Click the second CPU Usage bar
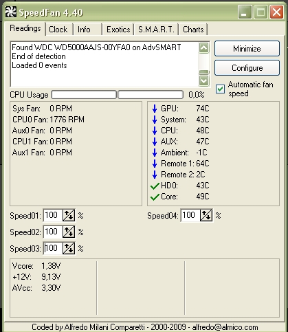 151,95
